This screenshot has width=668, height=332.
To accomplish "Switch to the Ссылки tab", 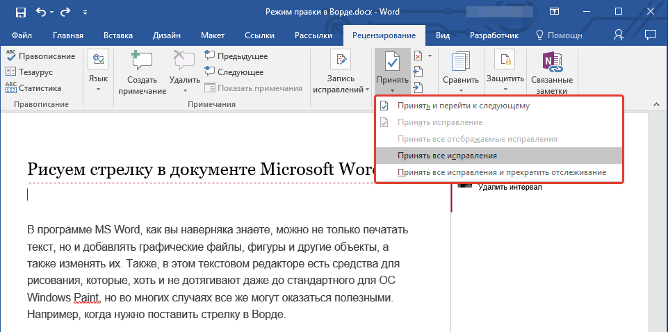I will (260, 35).
